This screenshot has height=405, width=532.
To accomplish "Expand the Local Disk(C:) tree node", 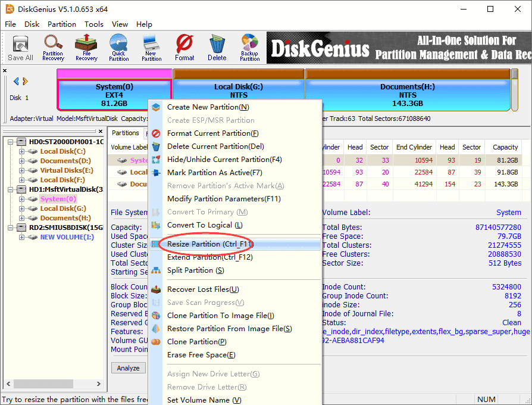I will [x=22, y=151].
